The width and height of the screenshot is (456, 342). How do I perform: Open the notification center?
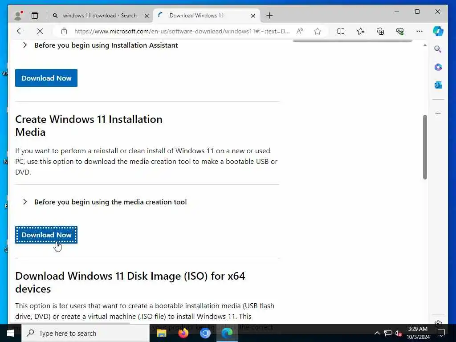click(x=441, y=333)
